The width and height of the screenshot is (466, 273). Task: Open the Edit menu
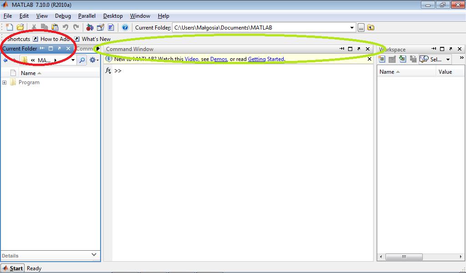coord(24,16)
